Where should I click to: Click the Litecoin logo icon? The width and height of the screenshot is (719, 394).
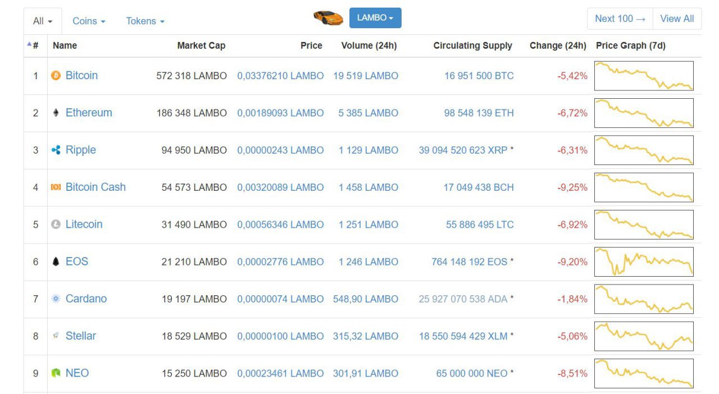56,225
